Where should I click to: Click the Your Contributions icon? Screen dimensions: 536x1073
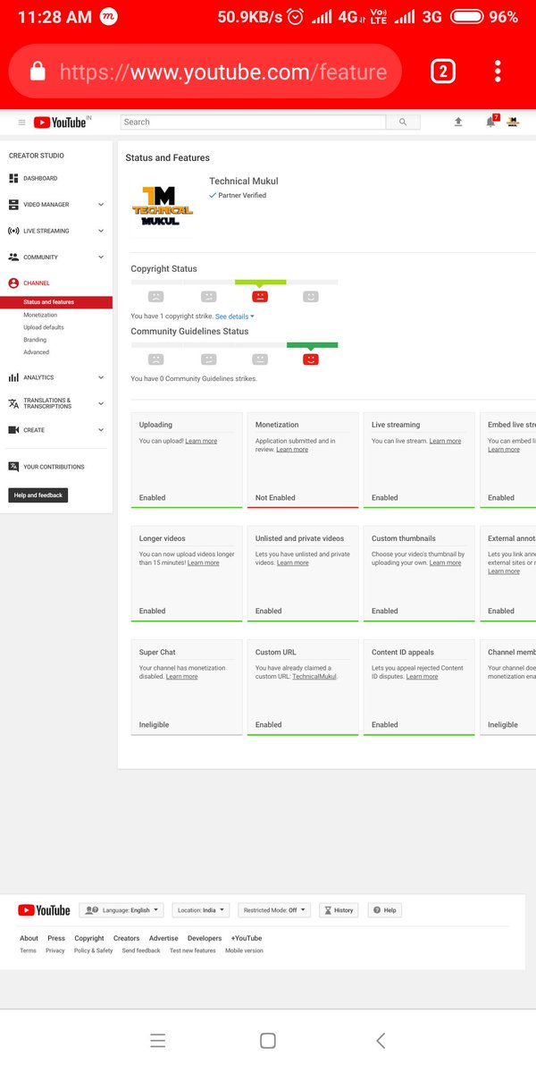(x=13, y=467)
